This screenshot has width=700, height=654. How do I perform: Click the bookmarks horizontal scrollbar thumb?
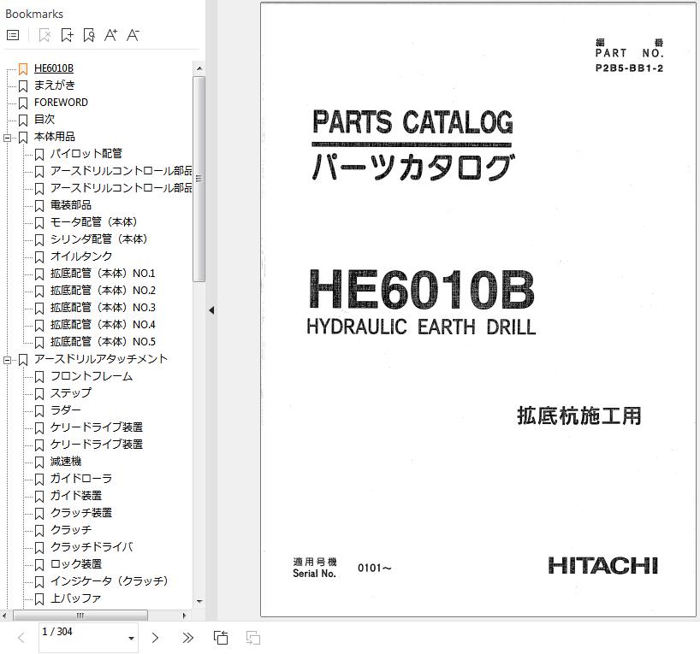click(80, 616)
